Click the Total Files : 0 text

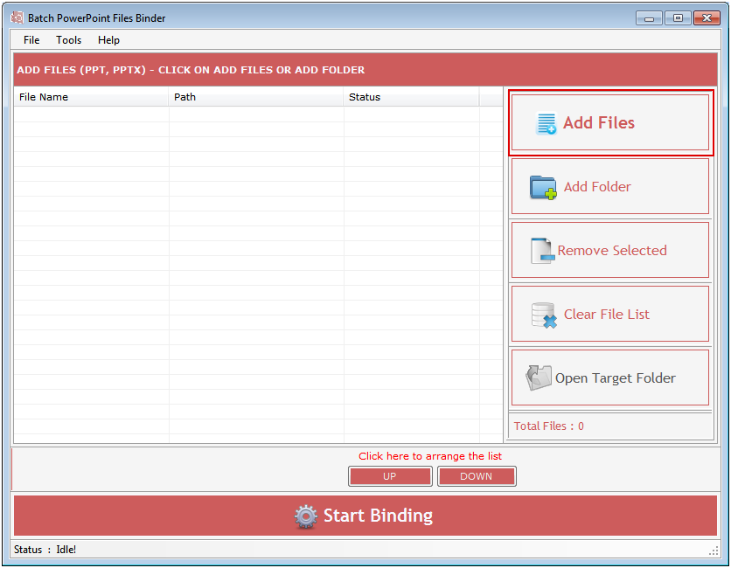point(549,426)
